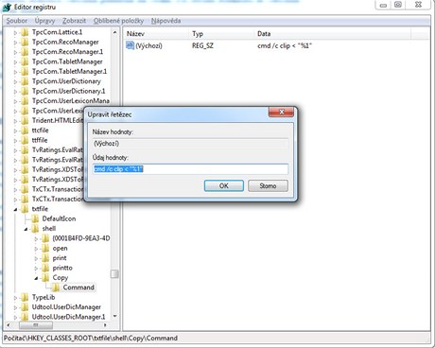Screen dimensions: 435x348
Task: Close the Upravit řetězec dialog
Action: (x=281, y=112)
